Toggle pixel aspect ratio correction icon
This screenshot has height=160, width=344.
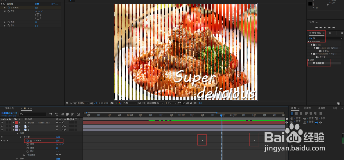pyautogui.click(x=179, y=103)
